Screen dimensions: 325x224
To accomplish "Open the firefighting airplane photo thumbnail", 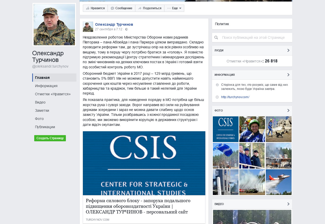I will [x=279, y=182].
